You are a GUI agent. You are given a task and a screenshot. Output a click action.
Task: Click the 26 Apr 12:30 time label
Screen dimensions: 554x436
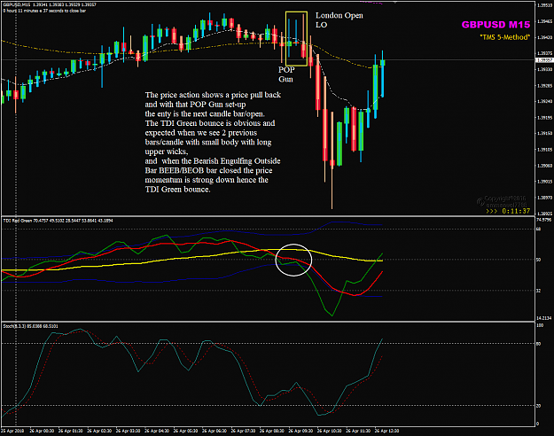[386, 431]
